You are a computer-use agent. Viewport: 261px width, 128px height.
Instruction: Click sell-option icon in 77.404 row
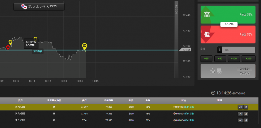tap(240, 114)
